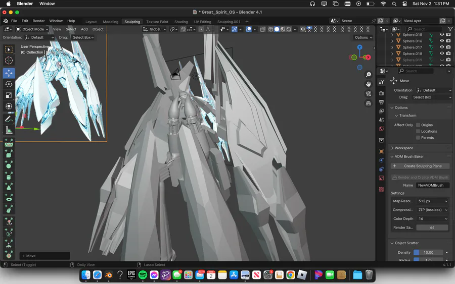Click the brush Name NewVDMBrush field
Screen dimensions: 455x284
[432, 185]
